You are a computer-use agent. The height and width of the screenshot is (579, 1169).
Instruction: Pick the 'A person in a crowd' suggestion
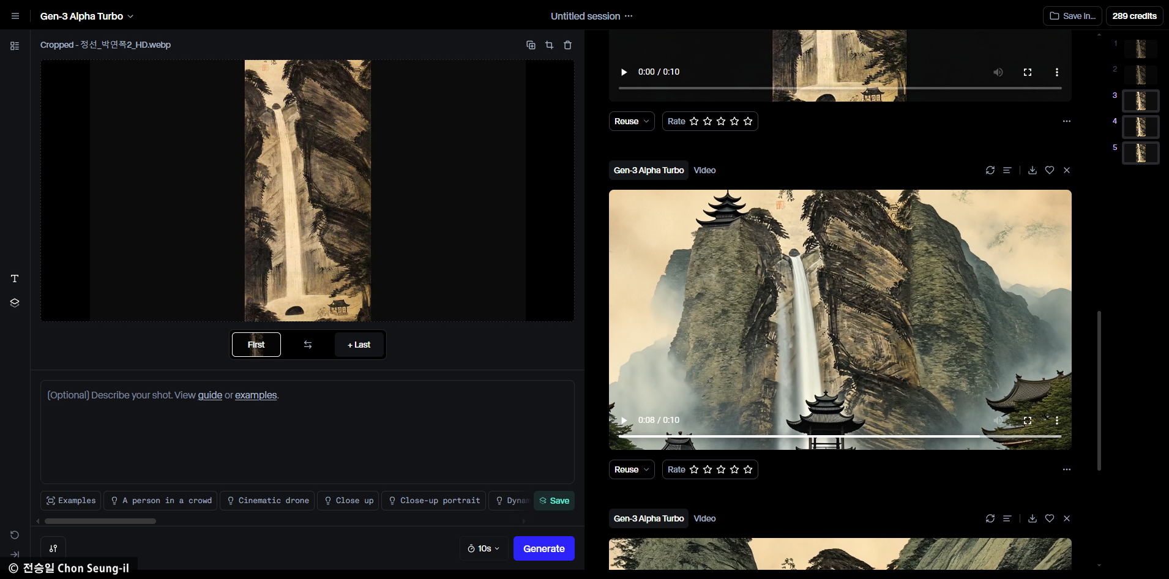[x=161, y=501]
